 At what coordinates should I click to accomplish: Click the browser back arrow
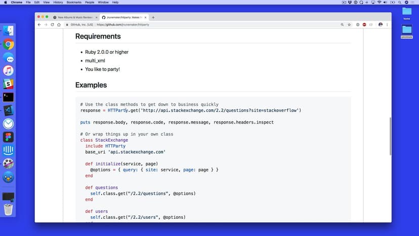[39, 24]
